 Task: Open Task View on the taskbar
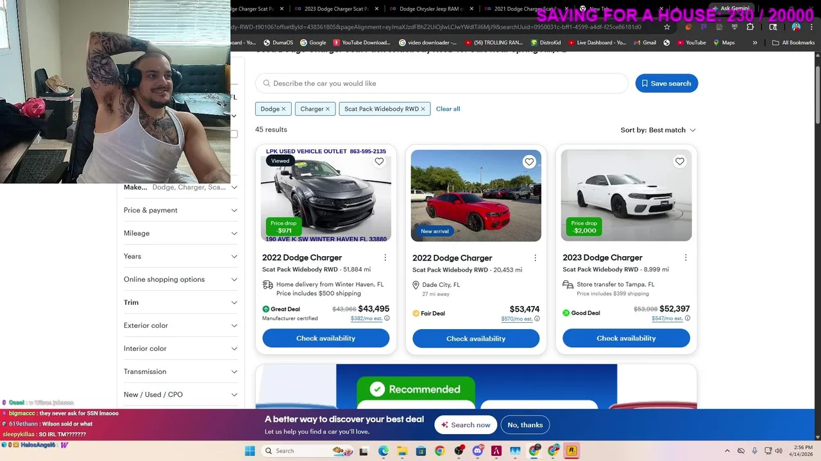(364, 451)
